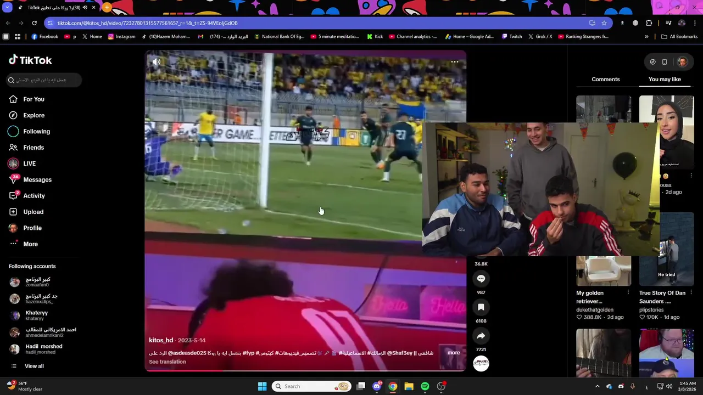Click the TikTok coins icon in header
Viewport: 703px width, 395px height.
pyautogui.click(x=652, y=62)
